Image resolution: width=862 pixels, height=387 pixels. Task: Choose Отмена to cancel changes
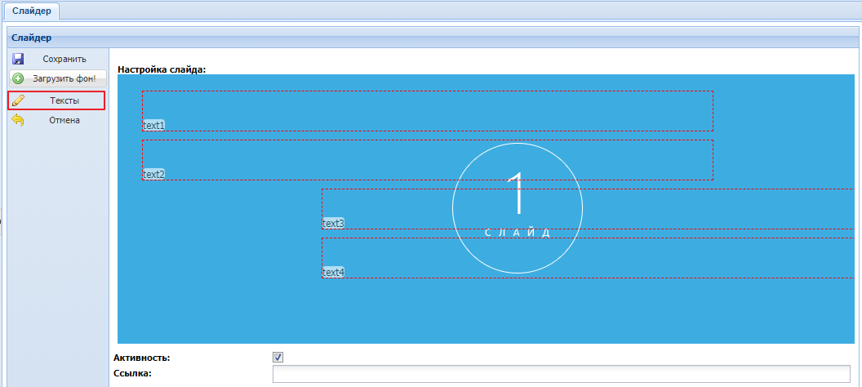[x=64, y=120]
